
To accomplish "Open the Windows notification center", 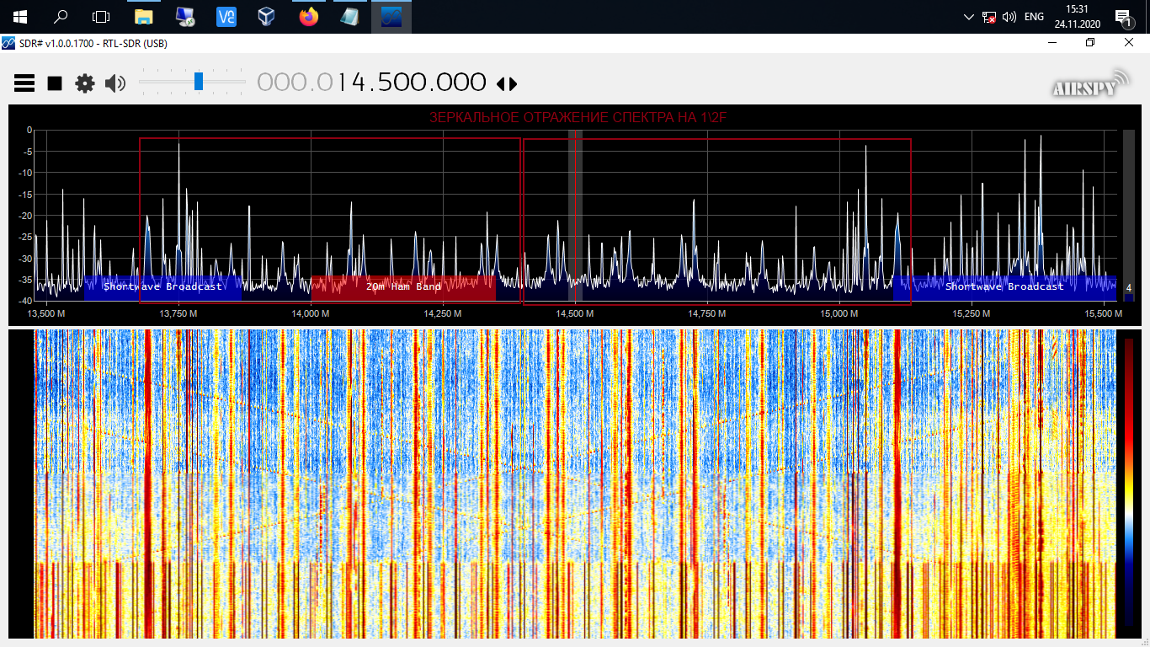I will click(x=1122, y=17).
